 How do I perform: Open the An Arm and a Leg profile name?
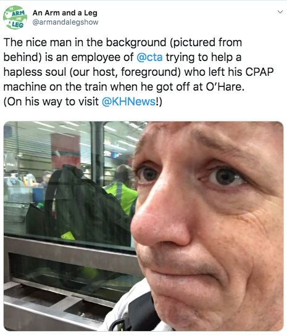65,13
